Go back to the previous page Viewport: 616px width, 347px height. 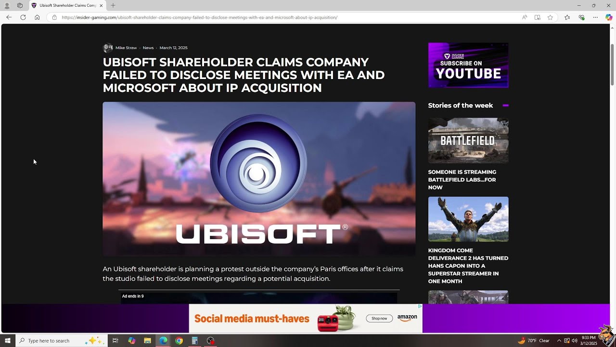click(x=9, y=17)
